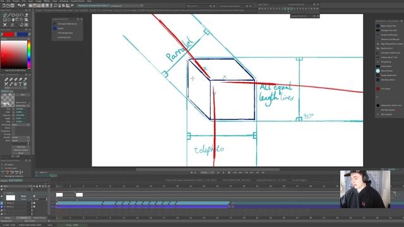Open the Project menu

(16, 1)
